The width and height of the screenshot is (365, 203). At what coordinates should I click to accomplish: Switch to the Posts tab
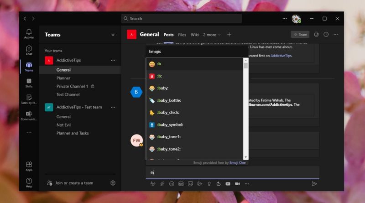pyautogui.click(x=168, y=35)
